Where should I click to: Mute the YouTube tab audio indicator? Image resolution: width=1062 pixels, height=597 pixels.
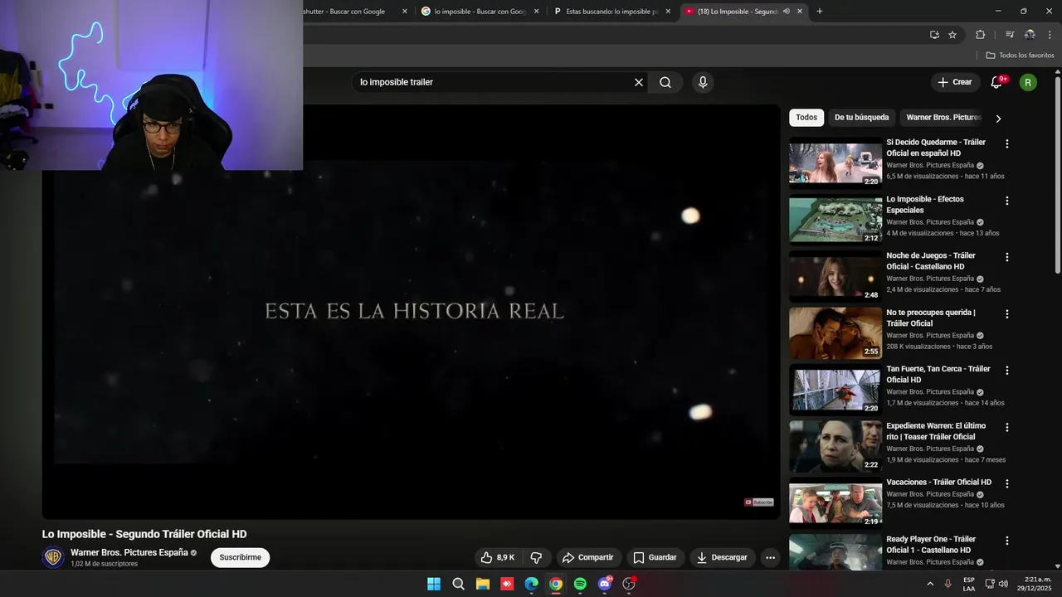click(786, 12)
